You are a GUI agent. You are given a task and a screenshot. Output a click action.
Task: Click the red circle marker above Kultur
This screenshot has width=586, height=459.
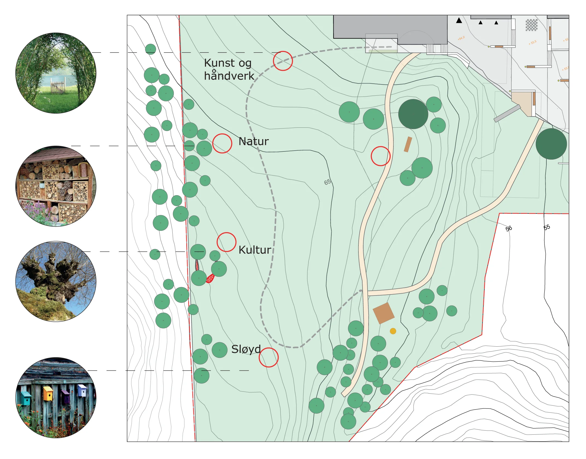click(226, 242)
